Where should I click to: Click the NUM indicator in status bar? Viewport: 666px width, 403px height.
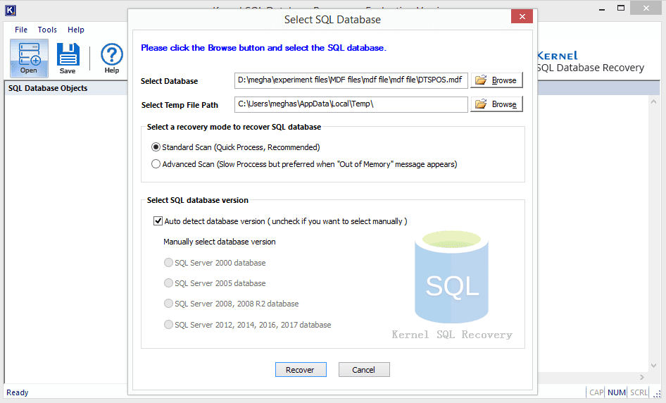point(617,392)
